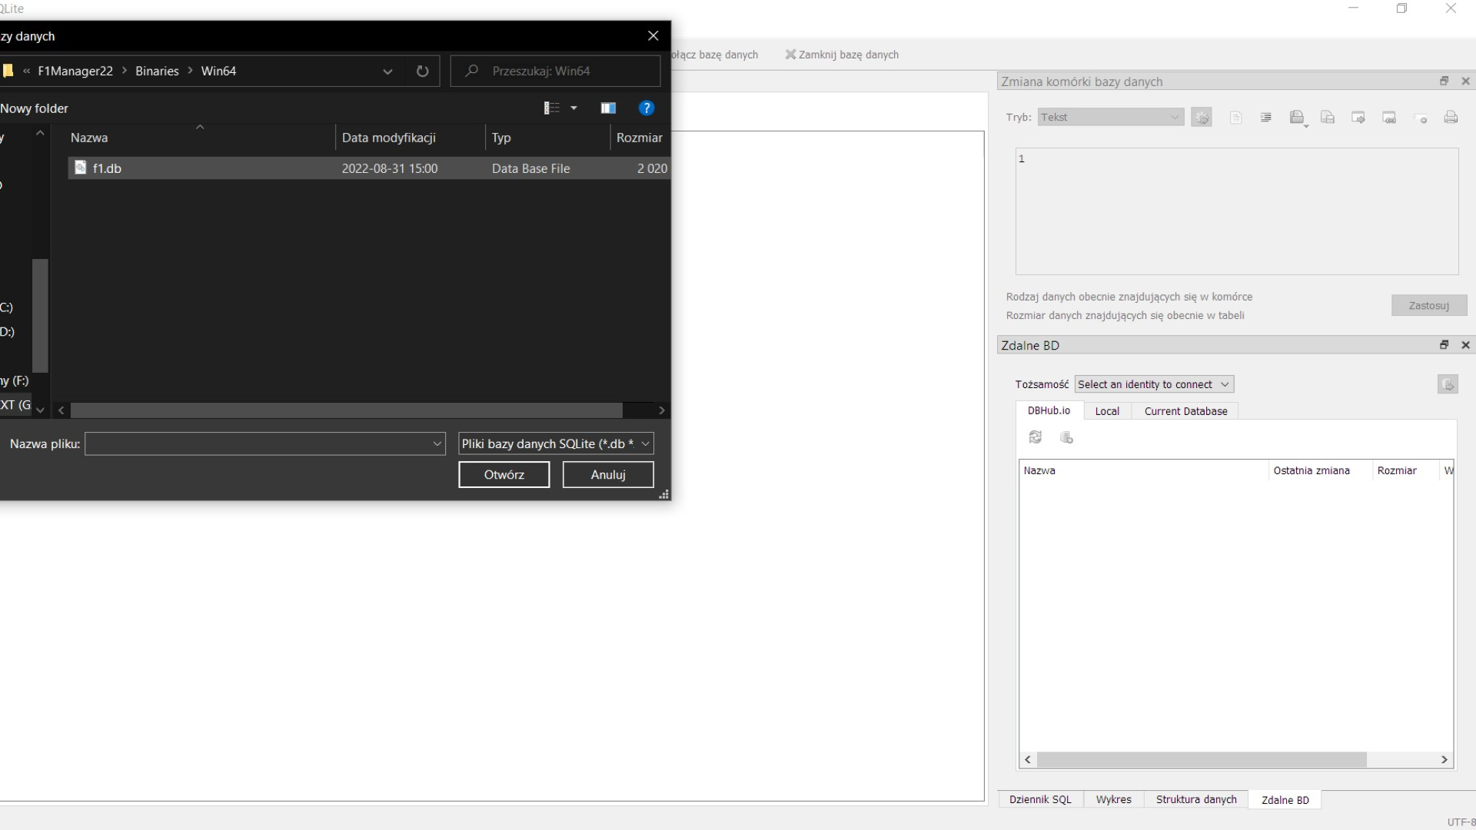Switch to the Struktura danych tab
This screenshot has width=1476, height=830.
pos(1195,799)
